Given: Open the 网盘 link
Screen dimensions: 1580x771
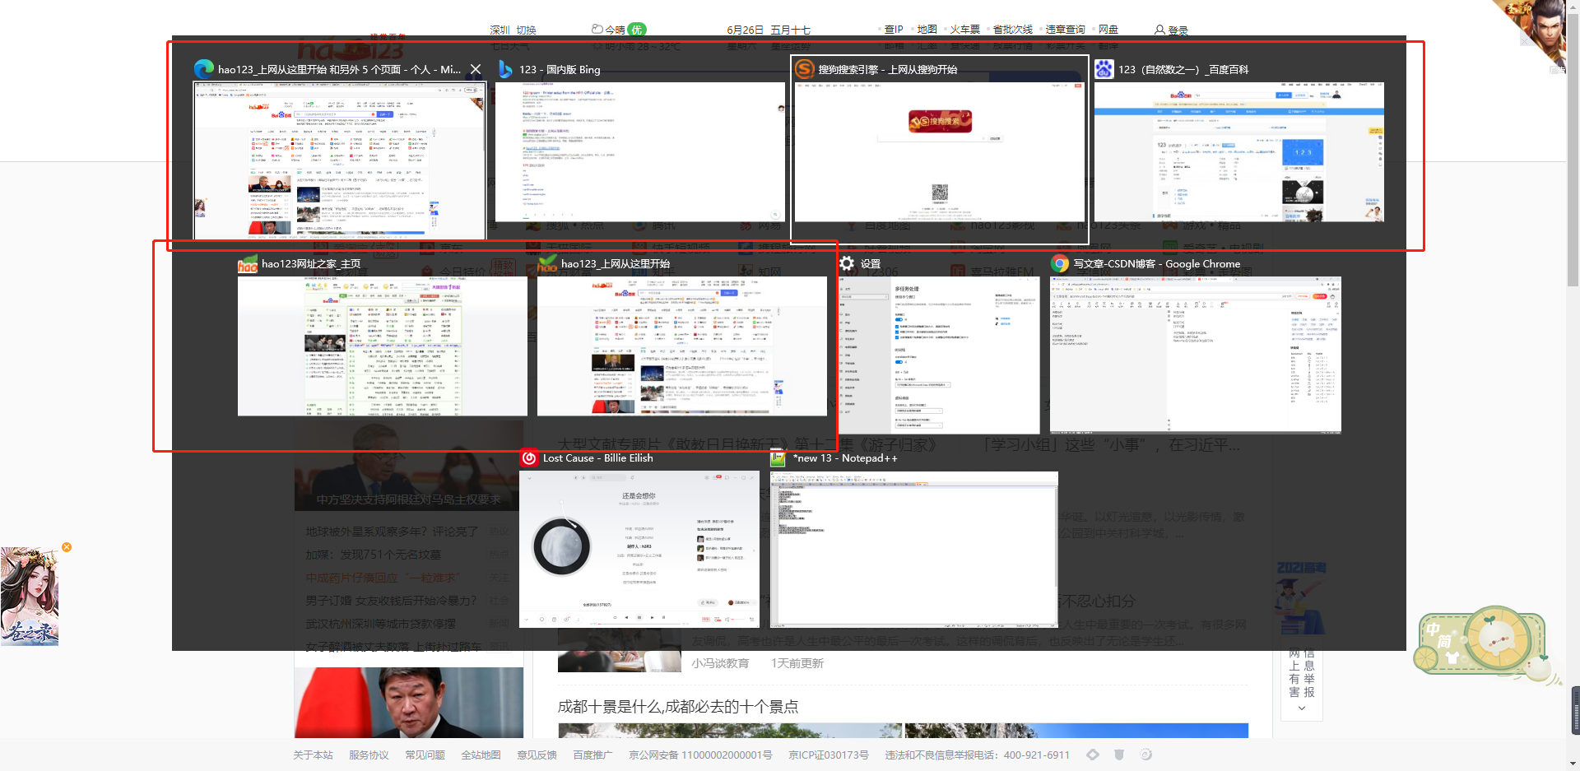Looking at the screenshot, I should [x=1108, y=30].
